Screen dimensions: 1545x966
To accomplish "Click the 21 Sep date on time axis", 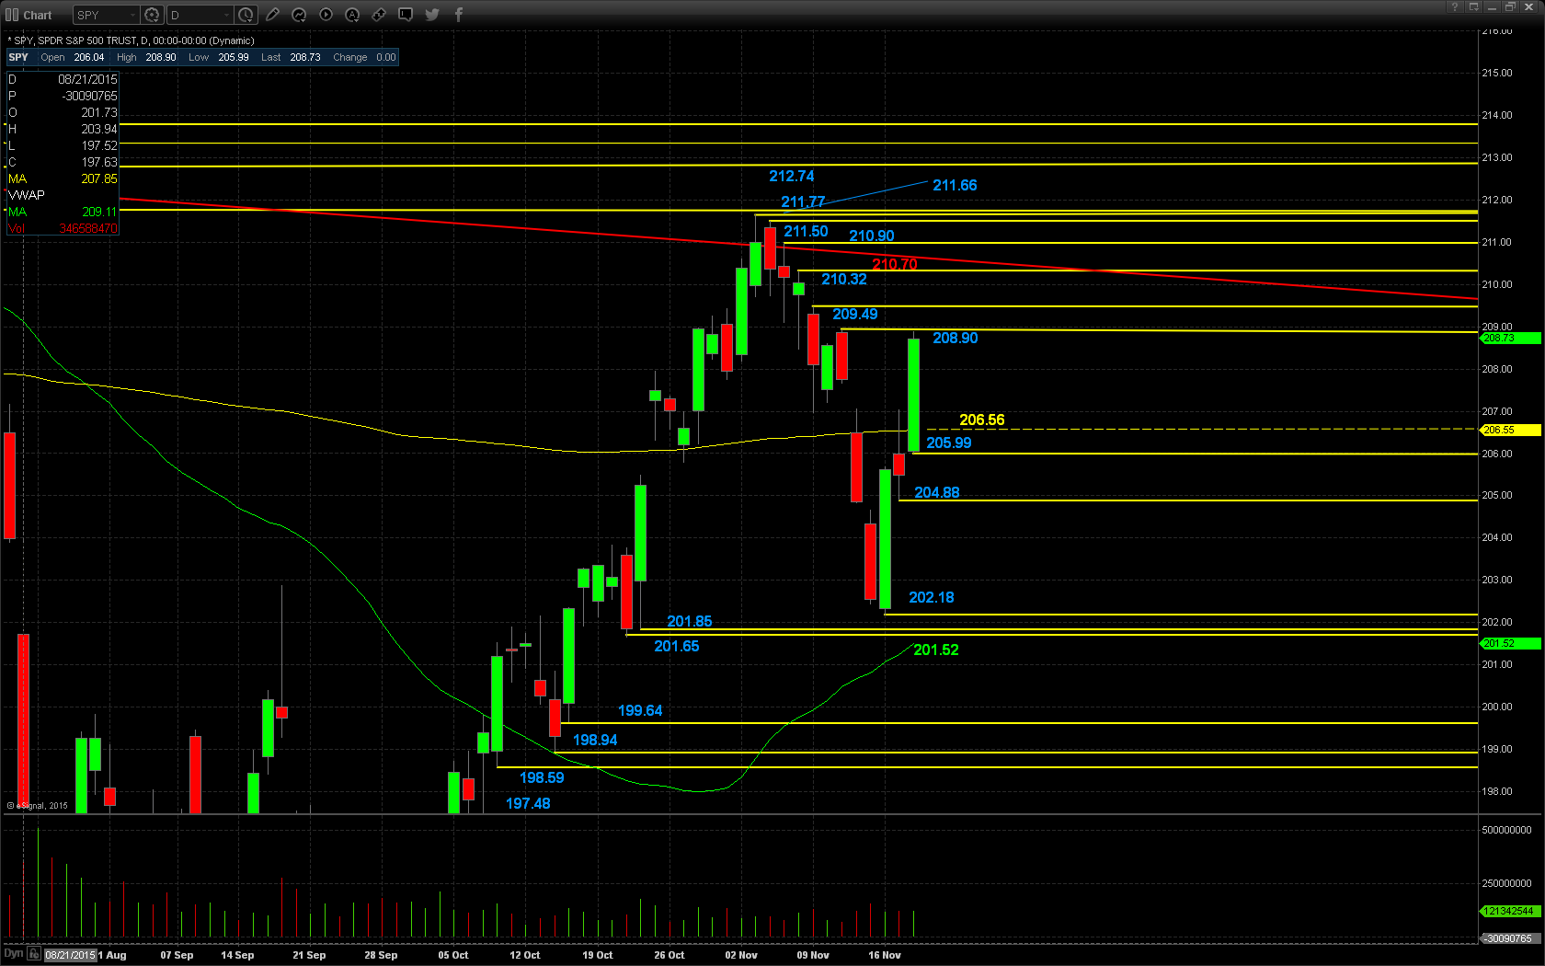I will click(x=309, y=955).
